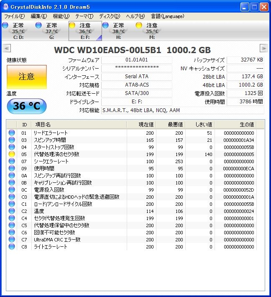This screenshot has width=271, height=297.
Task: Click blue status icon for ID 04 row
Action: click(x=12, y=147)
